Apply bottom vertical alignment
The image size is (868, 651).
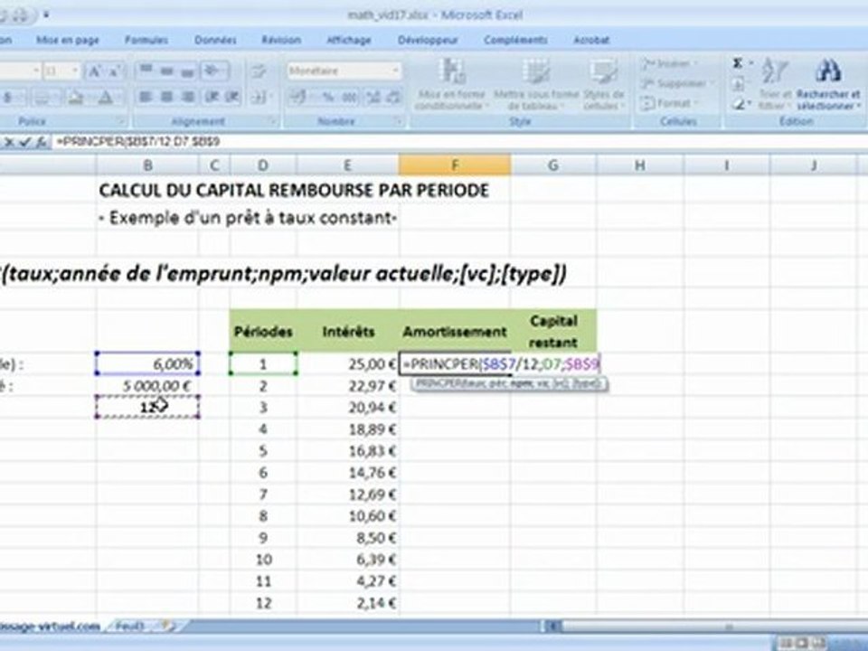(x=188, y=71)
